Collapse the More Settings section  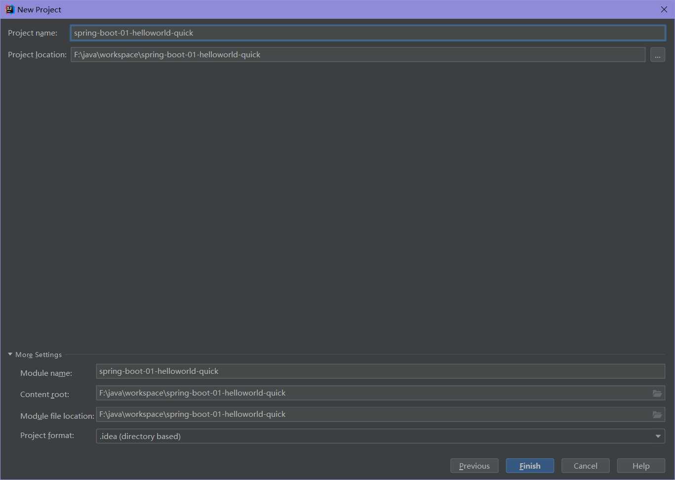click(10, 355)
